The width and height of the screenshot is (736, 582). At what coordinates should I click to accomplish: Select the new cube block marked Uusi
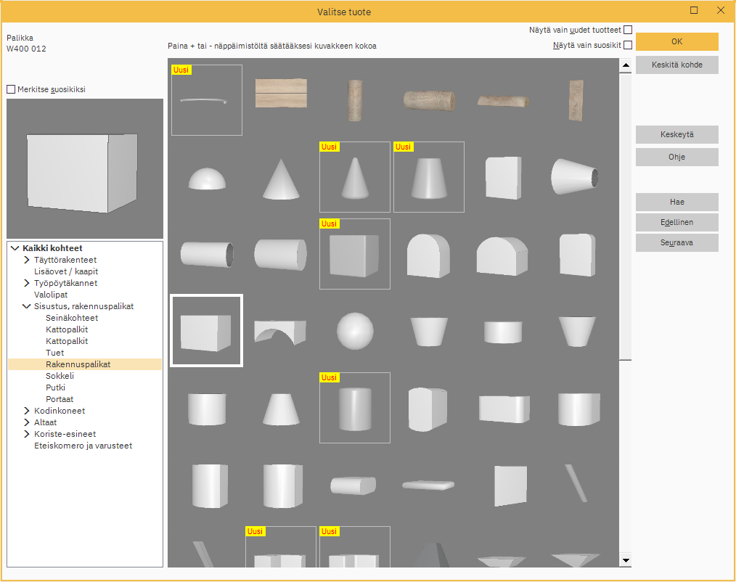point(355,255)
